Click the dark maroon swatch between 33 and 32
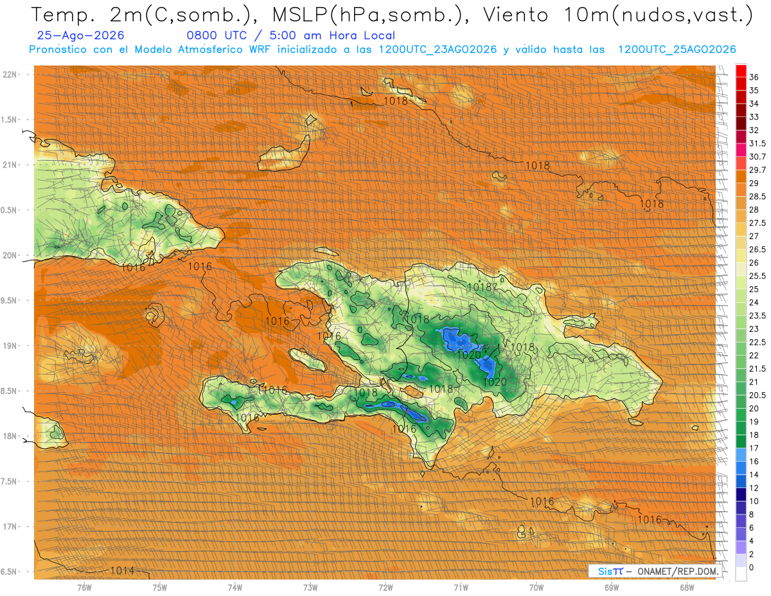 point(741,123)
